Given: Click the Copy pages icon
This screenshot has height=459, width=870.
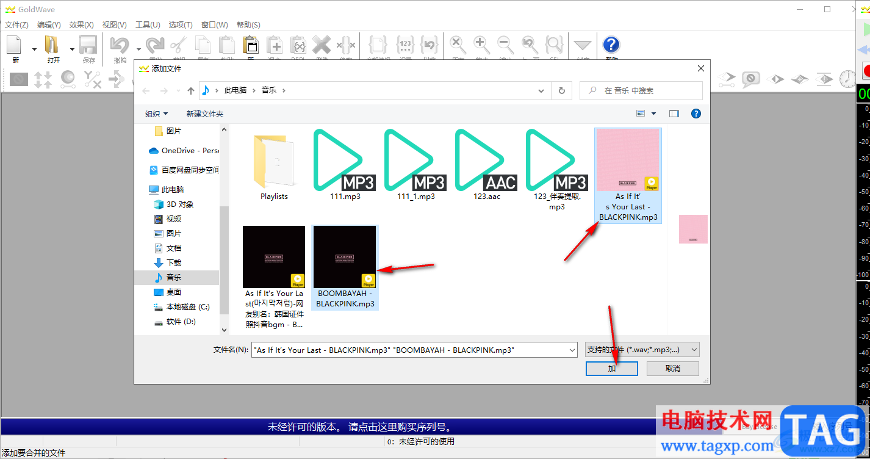Looking at the screenshot, I should coord(203,46).
